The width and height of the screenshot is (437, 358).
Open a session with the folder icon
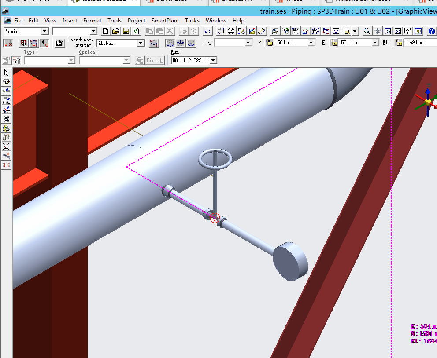pos(116,31)
